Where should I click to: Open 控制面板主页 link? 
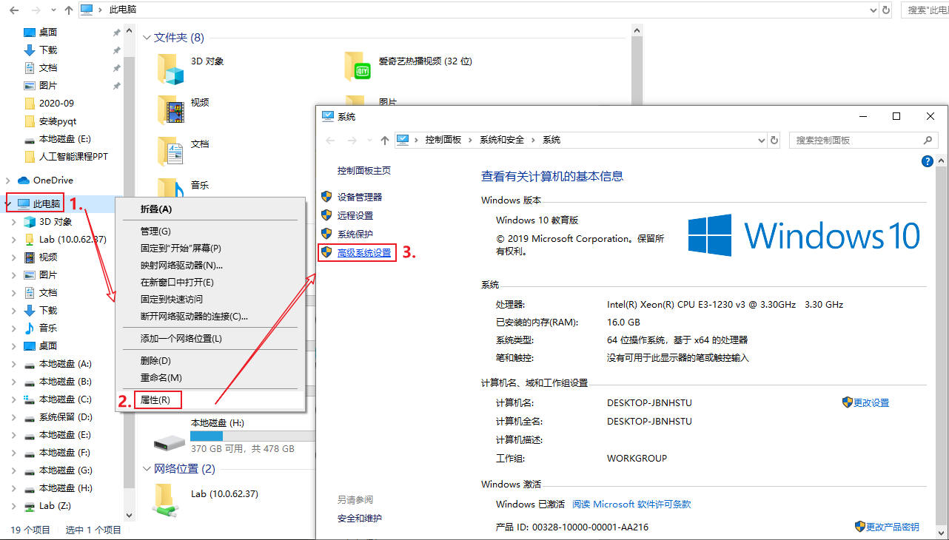pyautogui.click(x=364, y=170)
